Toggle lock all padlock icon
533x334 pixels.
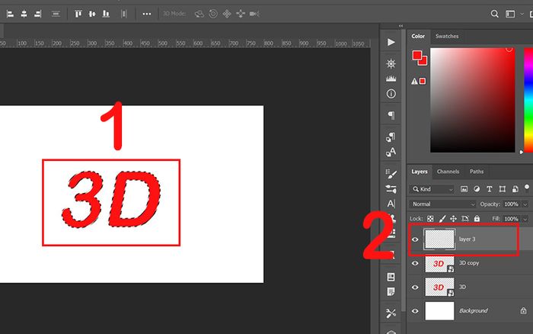(x=477, y=218)
